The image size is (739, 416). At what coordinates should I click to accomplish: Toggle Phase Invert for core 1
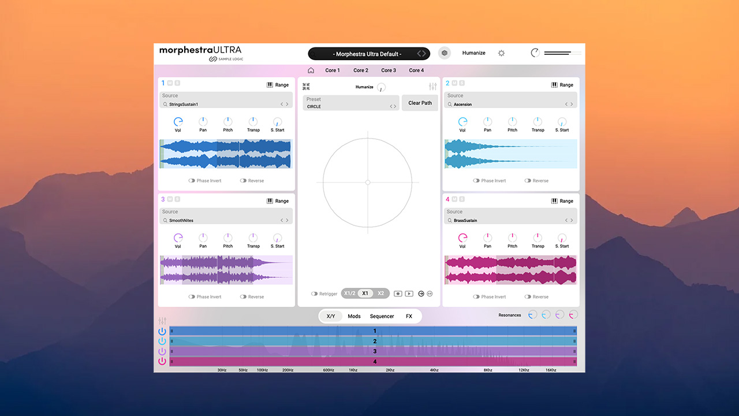coord(192,181)
